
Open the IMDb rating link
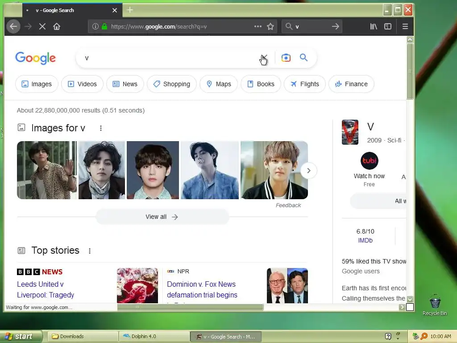(365, 240)
